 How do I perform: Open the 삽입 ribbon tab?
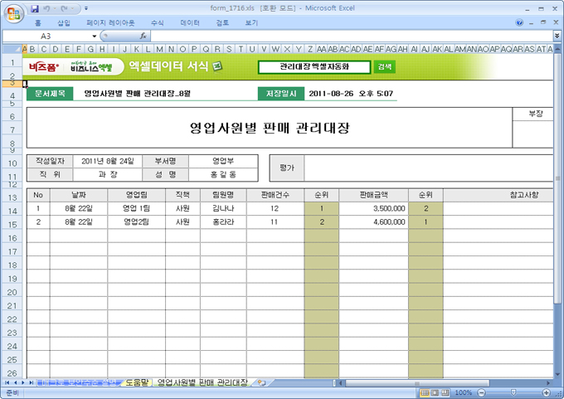(64, 23)
